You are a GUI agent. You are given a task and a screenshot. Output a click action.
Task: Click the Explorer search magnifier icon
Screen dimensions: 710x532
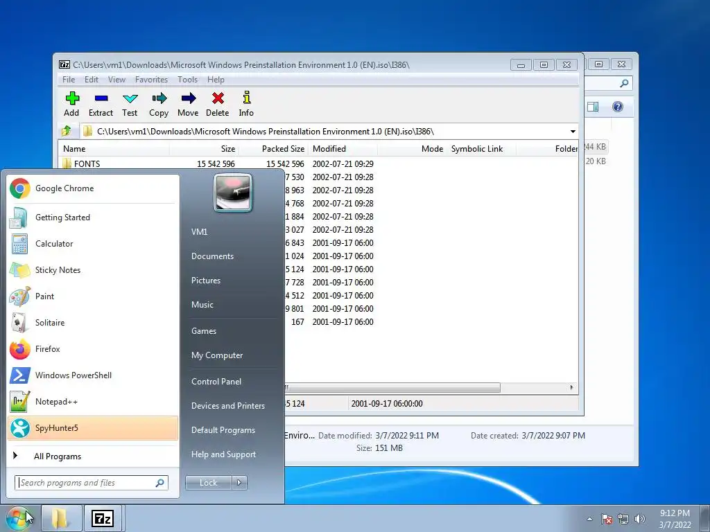(x=624, y=83)
